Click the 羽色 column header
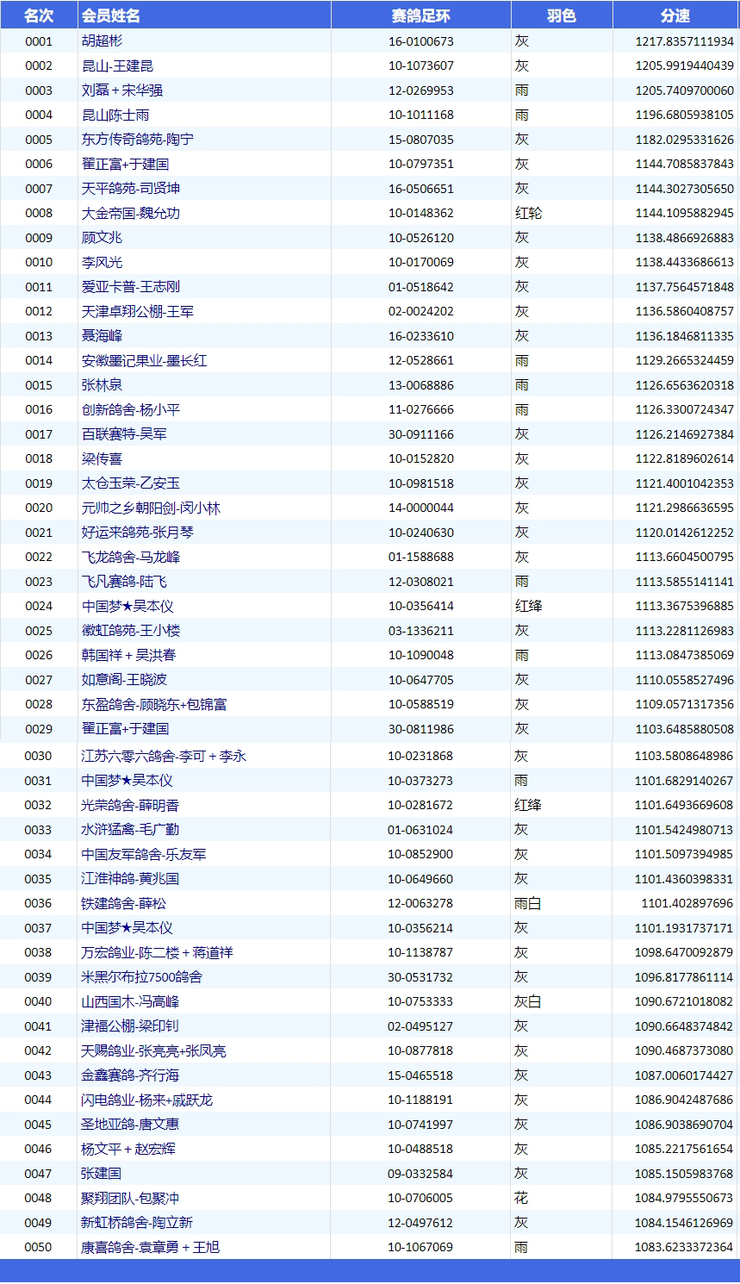The image size is (740, 1284). 561,16
